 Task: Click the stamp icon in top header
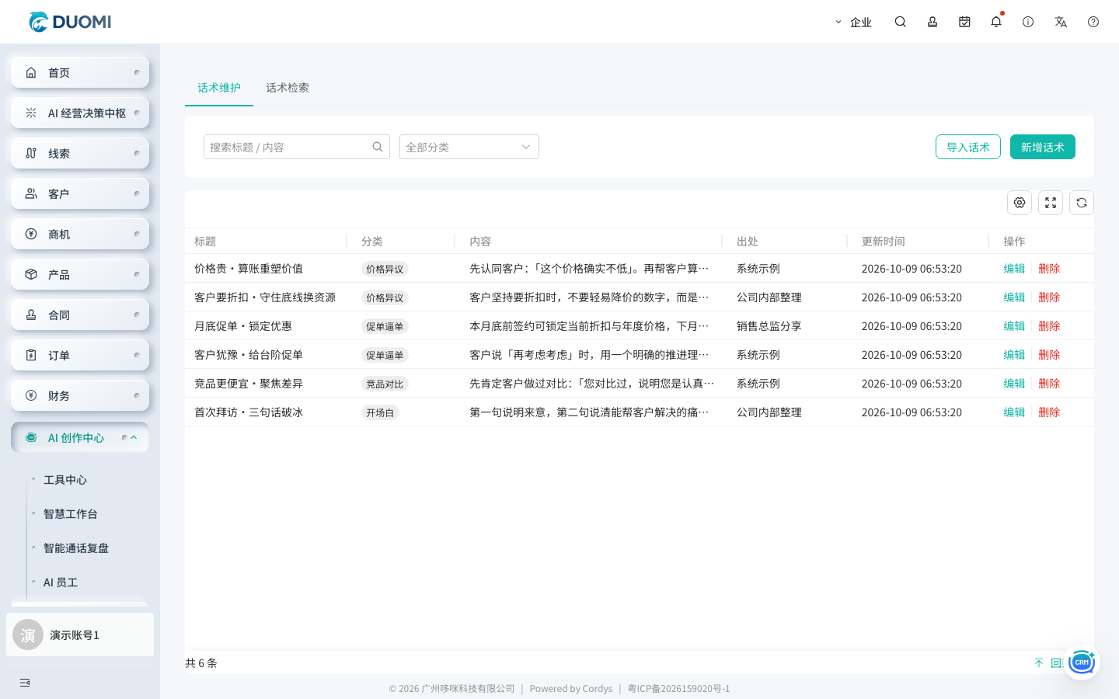[x=932, y=22]
